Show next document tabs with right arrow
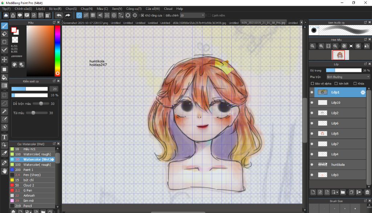The height and width of the screenshot is (213, 372). [306, 22]
